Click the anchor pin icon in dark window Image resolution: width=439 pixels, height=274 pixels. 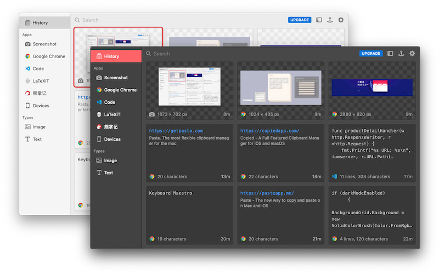[x=401, y=53]
